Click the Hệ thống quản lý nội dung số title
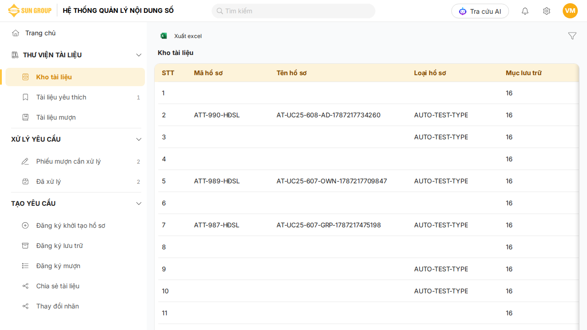This screenshot has width=587, height=330. point(118,11)
